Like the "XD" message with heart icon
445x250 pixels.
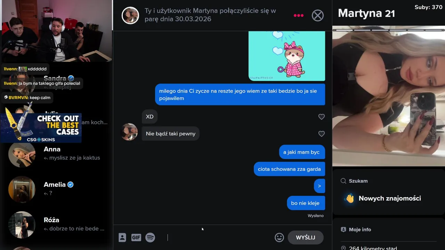coord(322,117)
